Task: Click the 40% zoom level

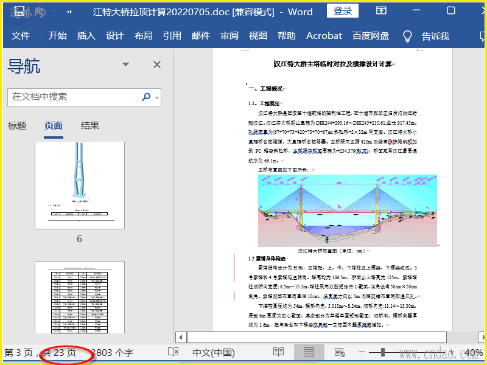Action: click(x=474, y=353)
